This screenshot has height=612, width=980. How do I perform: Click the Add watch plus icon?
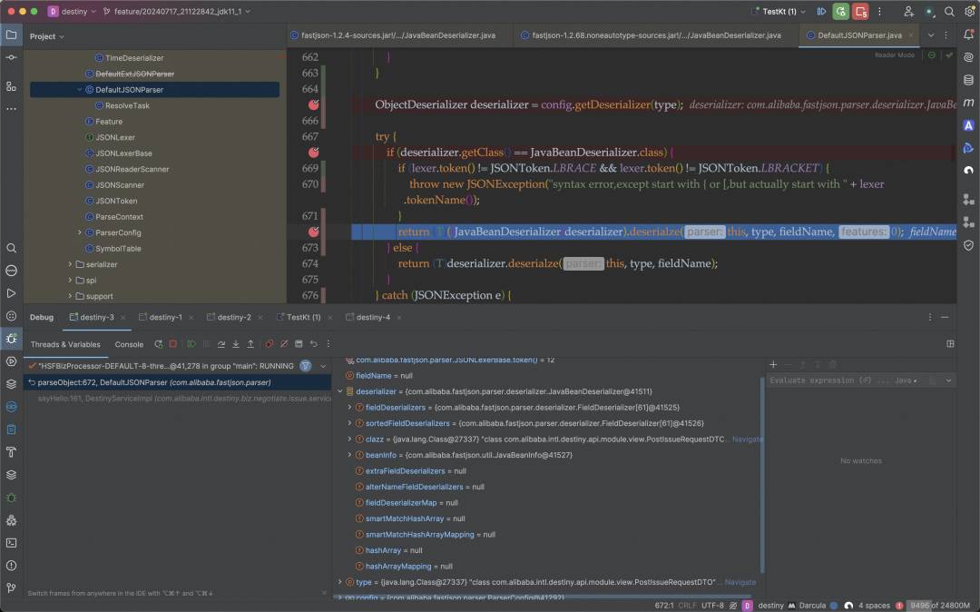coord(773,364)
